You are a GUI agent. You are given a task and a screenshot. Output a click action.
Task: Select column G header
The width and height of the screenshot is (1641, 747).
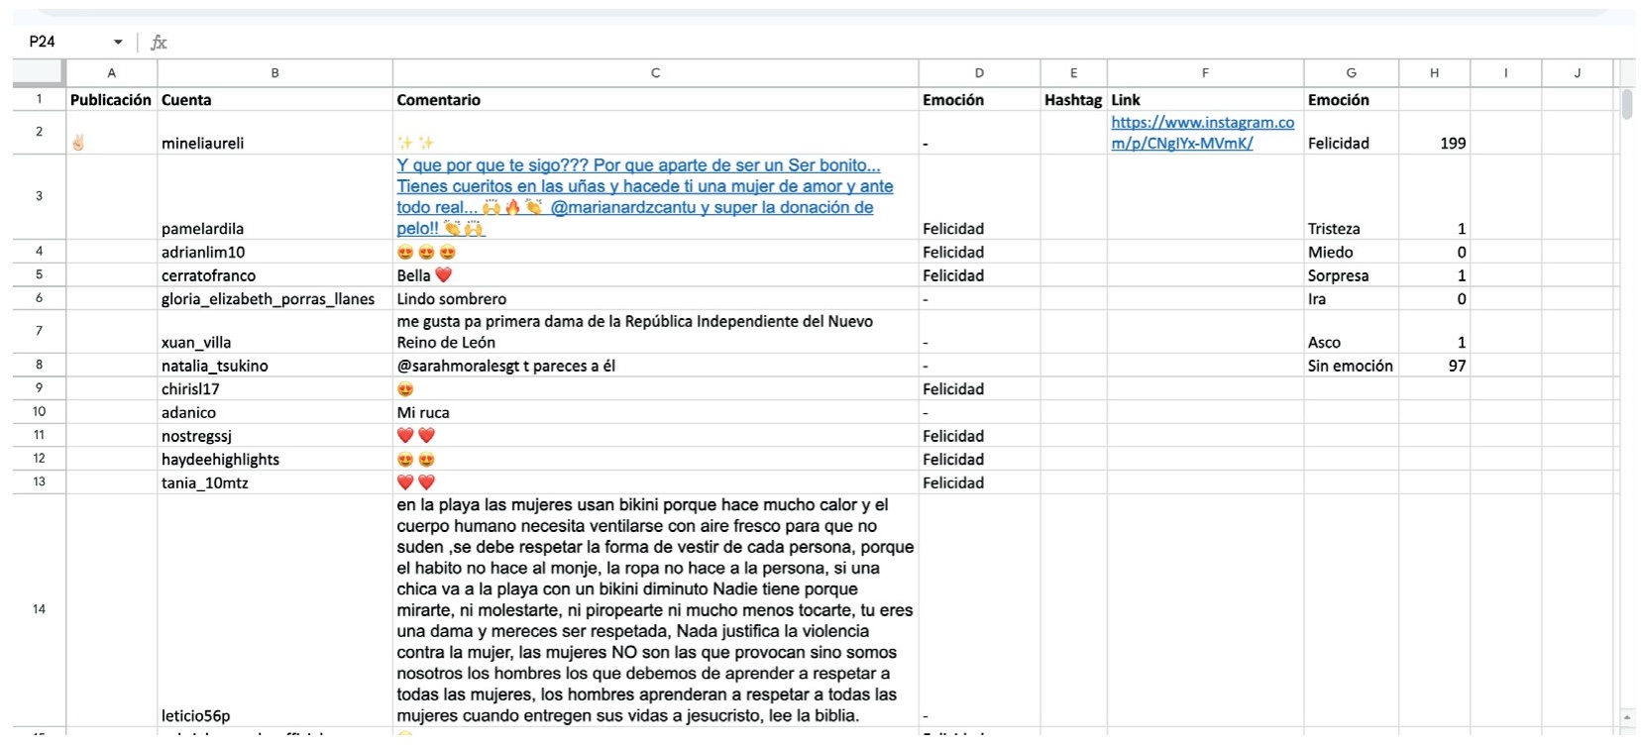pyautogui.click(x=1351, y=72)
